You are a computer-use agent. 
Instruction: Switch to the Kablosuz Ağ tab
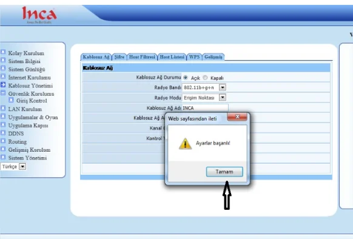click(x=96, y=57)
